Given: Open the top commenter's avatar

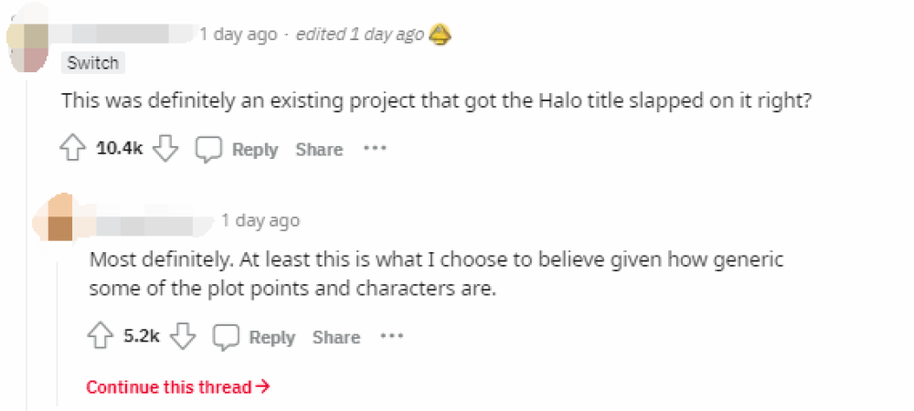Looking at the screenshot, I should point(26,41).
